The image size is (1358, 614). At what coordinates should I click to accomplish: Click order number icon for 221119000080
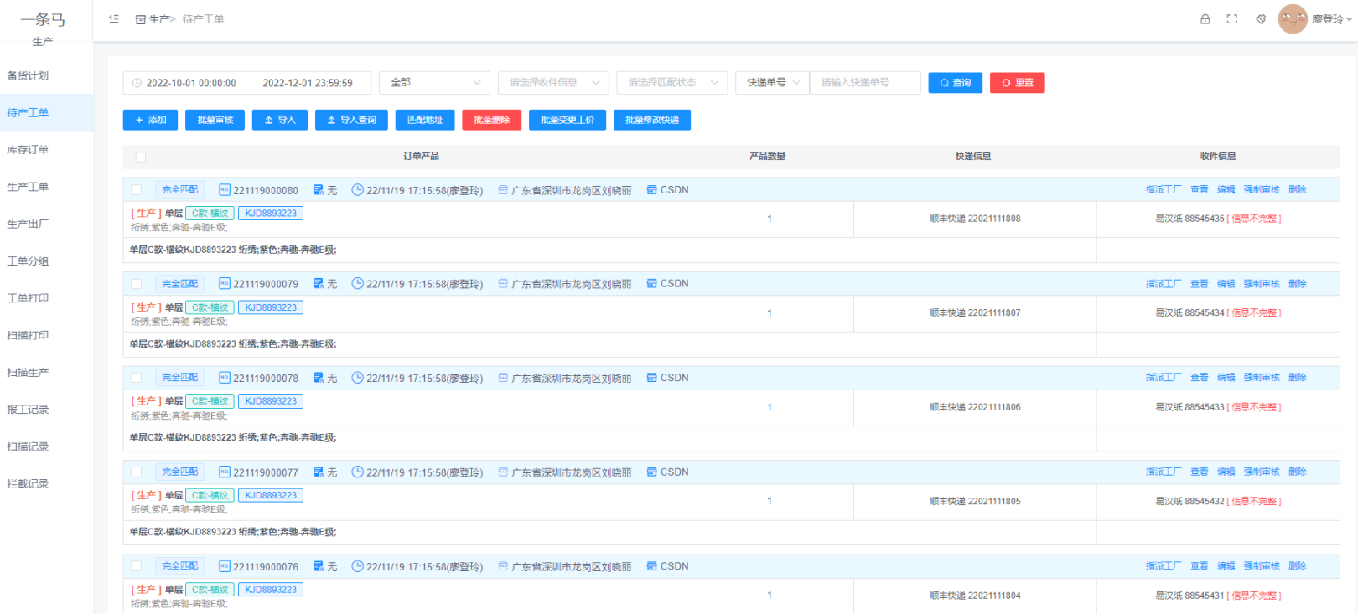coord(224,190)
